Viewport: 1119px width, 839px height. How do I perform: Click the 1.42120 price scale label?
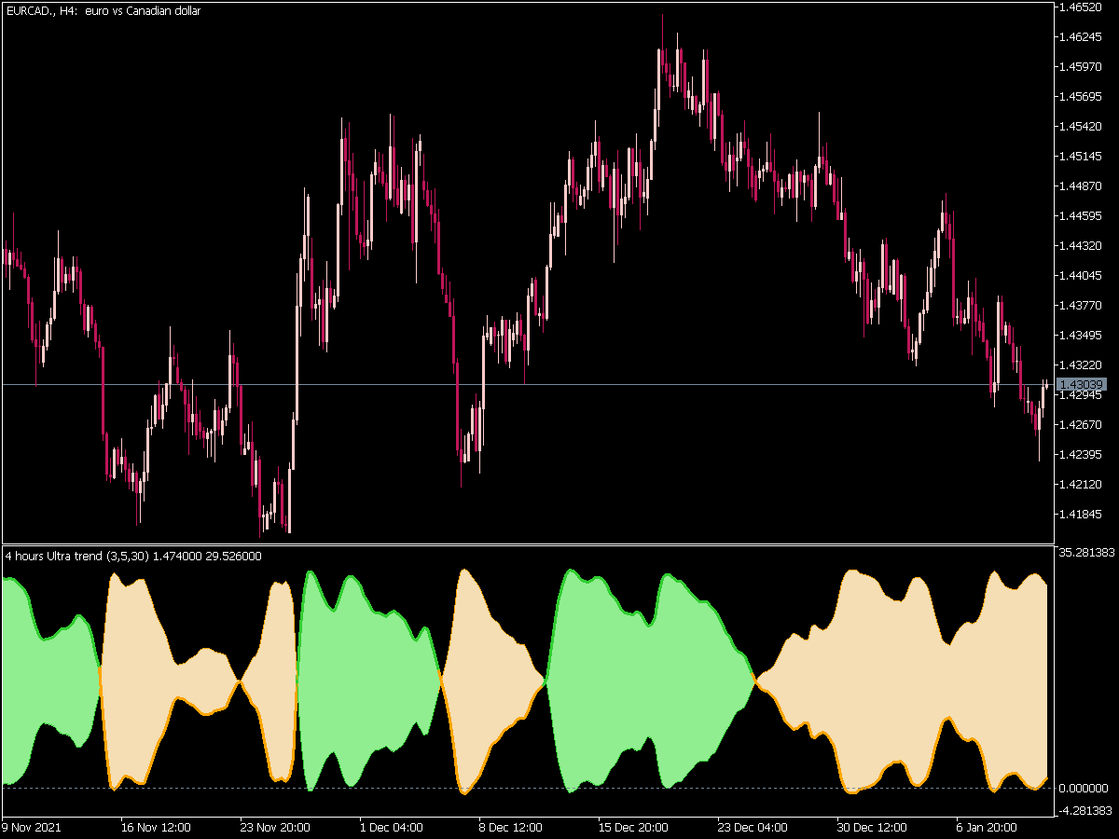click(1082, 484)
